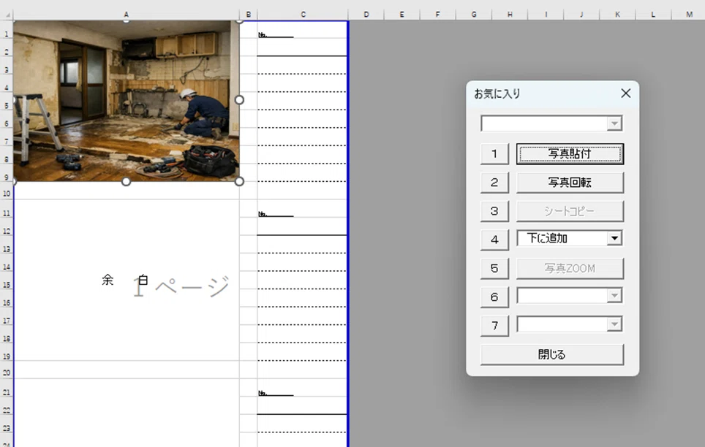Click the bottom-center handle of the photo
The height and width of the screenshot is (447, 705).
127,181
